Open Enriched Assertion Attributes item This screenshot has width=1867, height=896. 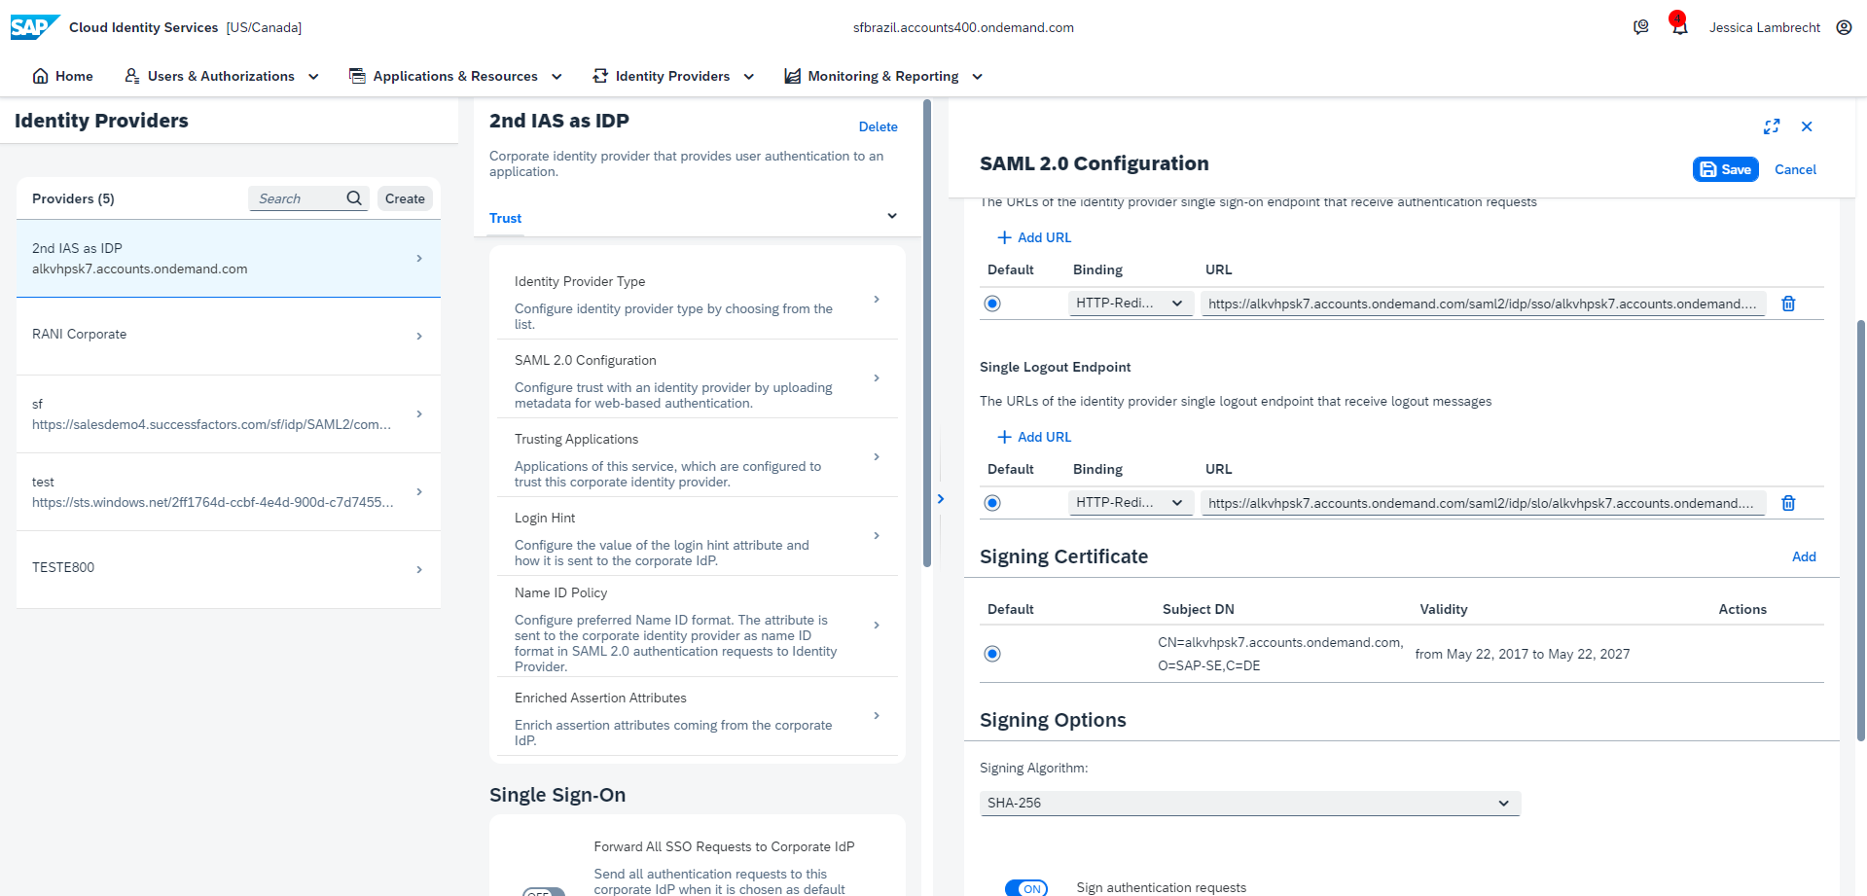pyautogui.click(x=697, y=716)
